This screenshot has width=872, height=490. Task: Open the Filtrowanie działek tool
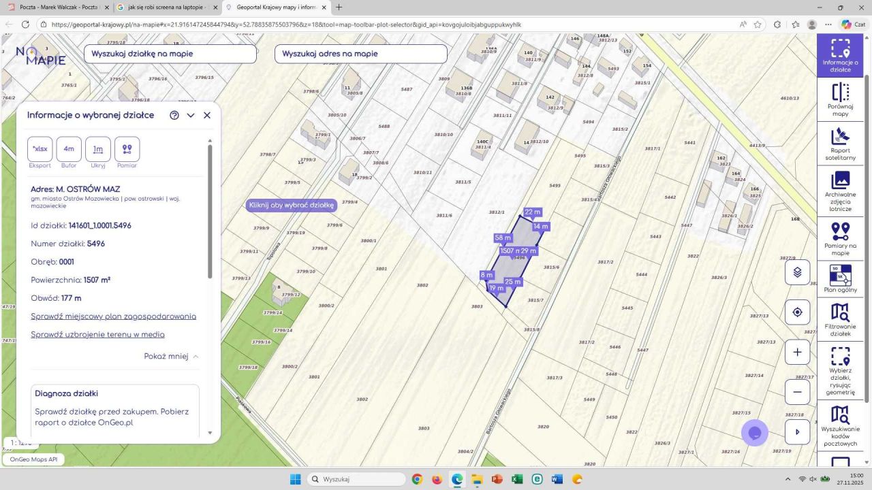pos(840,320)
